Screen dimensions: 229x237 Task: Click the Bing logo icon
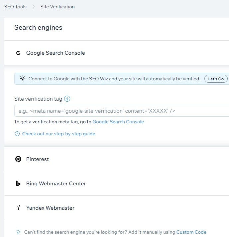click(18, 183)
